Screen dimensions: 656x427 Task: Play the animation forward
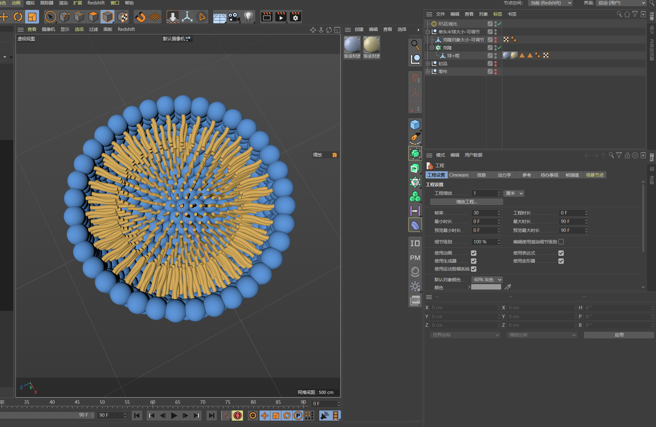point(174,416)
